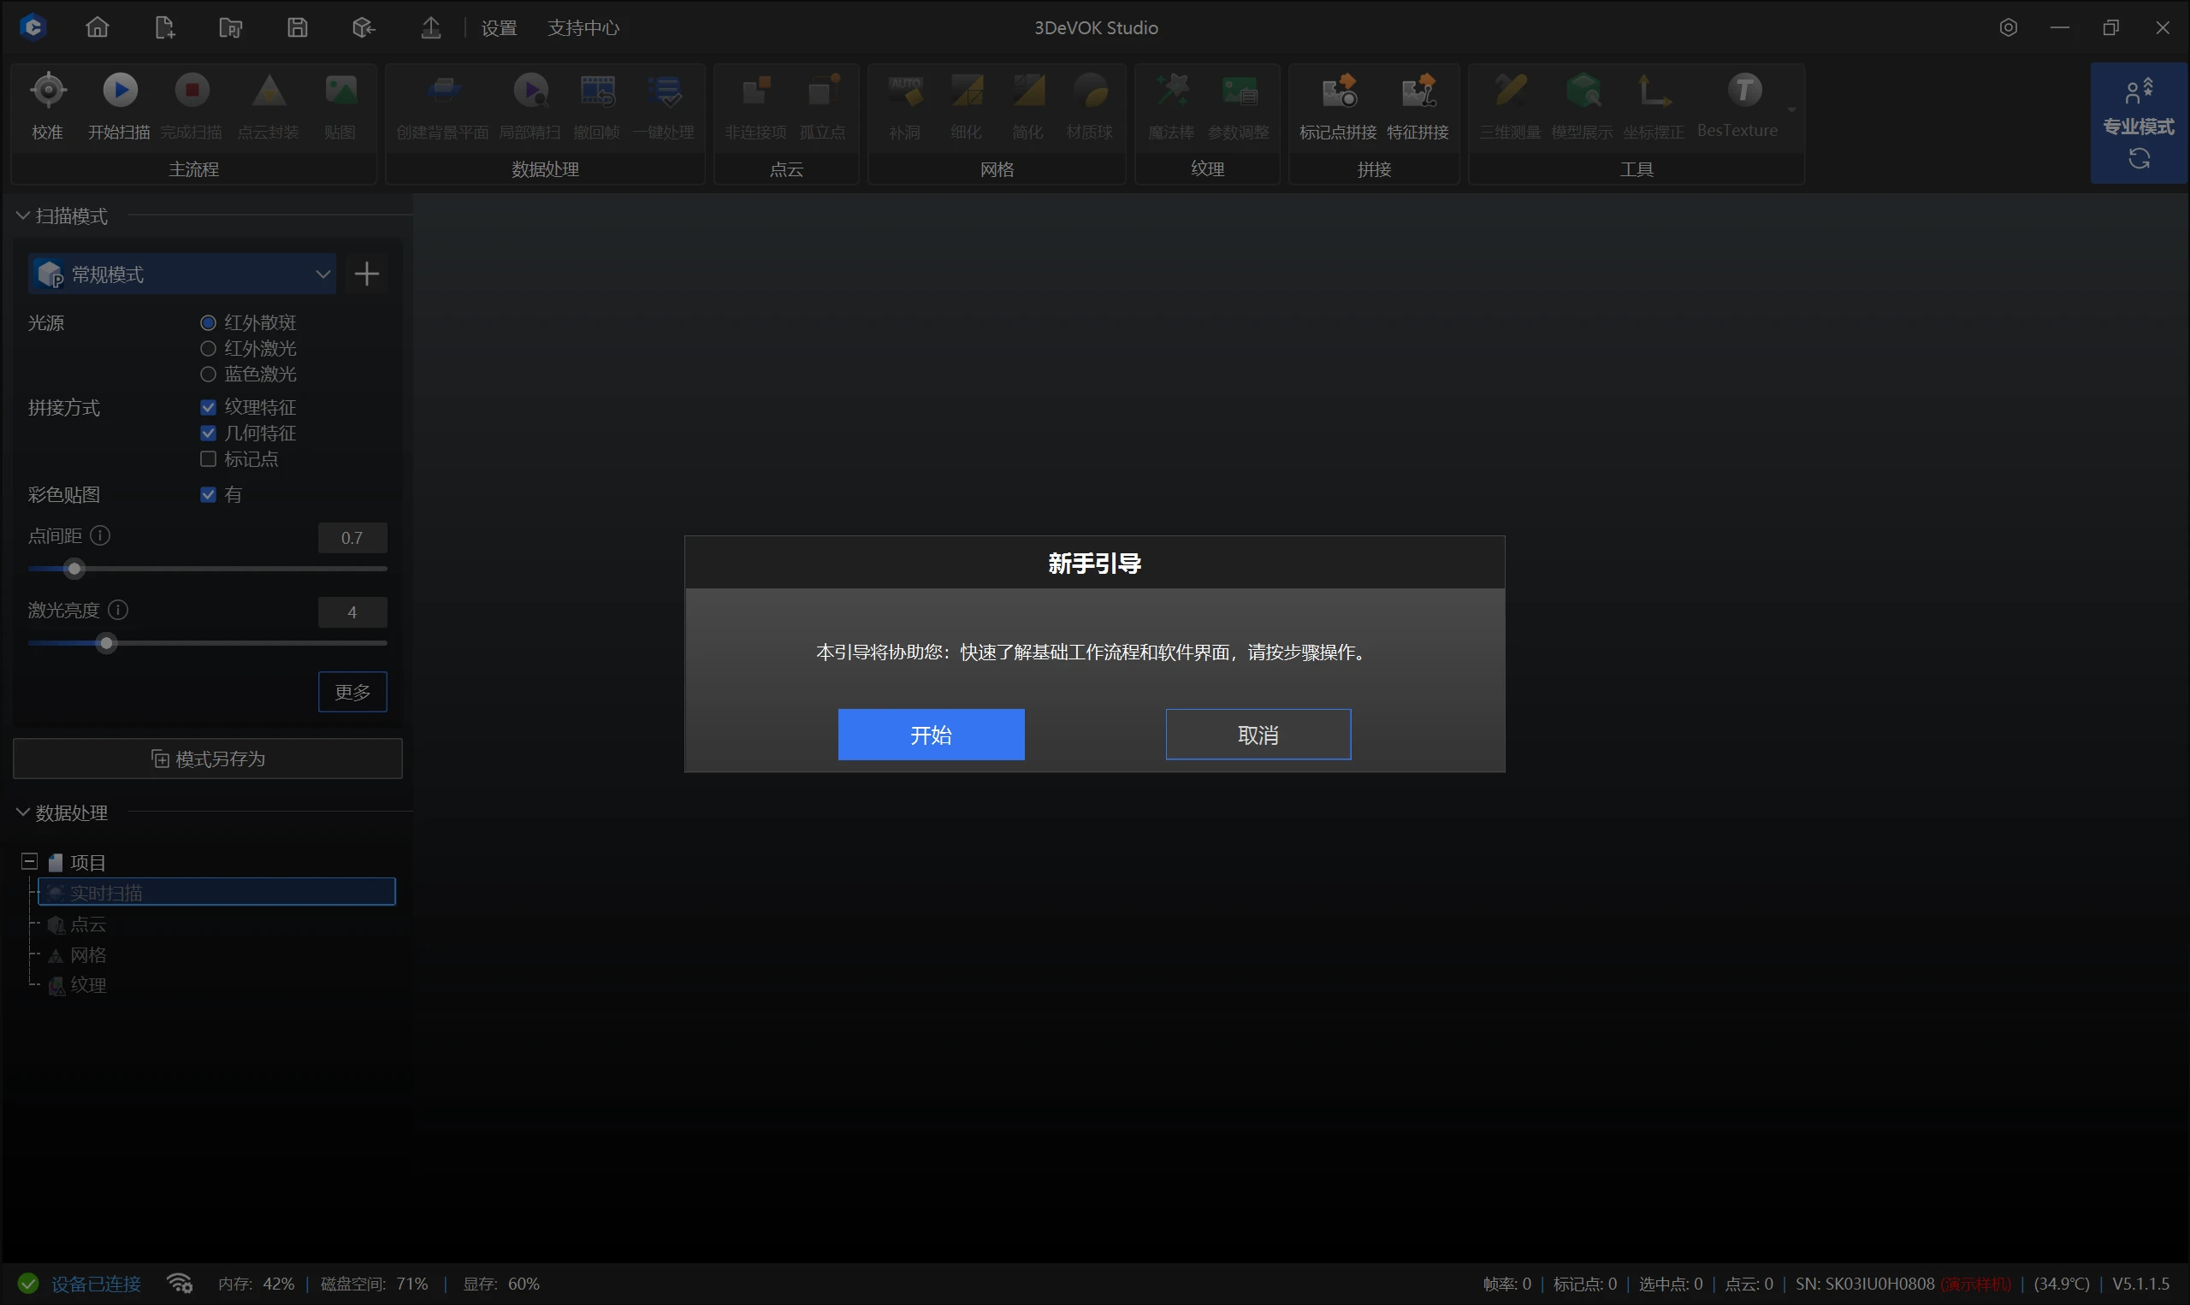Click the 校准 calibration icon
2190x1305 pixels.
click(x=48, y=91)
